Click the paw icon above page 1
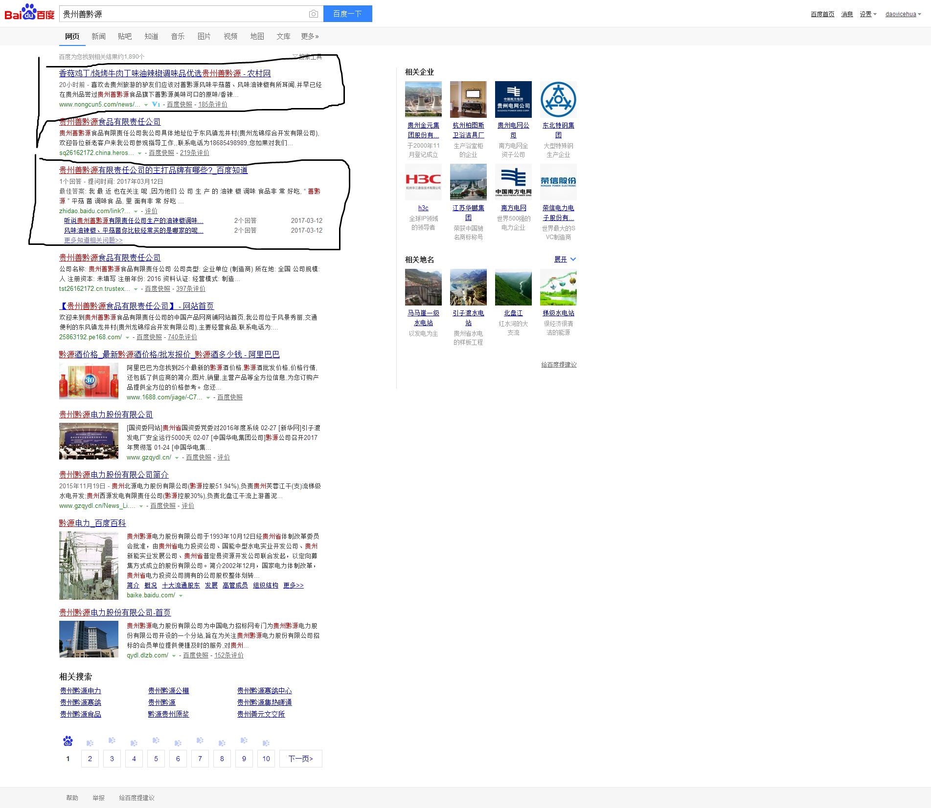The image size is (931, 808). [x=68, y=741]
